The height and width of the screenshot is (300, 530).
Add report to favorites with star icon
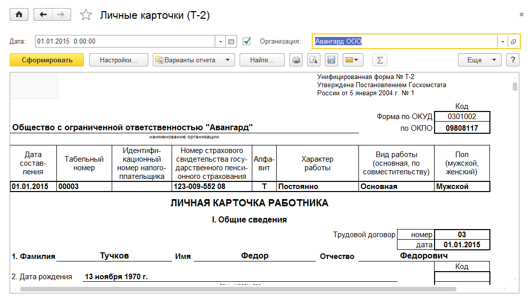click(86, 15)
